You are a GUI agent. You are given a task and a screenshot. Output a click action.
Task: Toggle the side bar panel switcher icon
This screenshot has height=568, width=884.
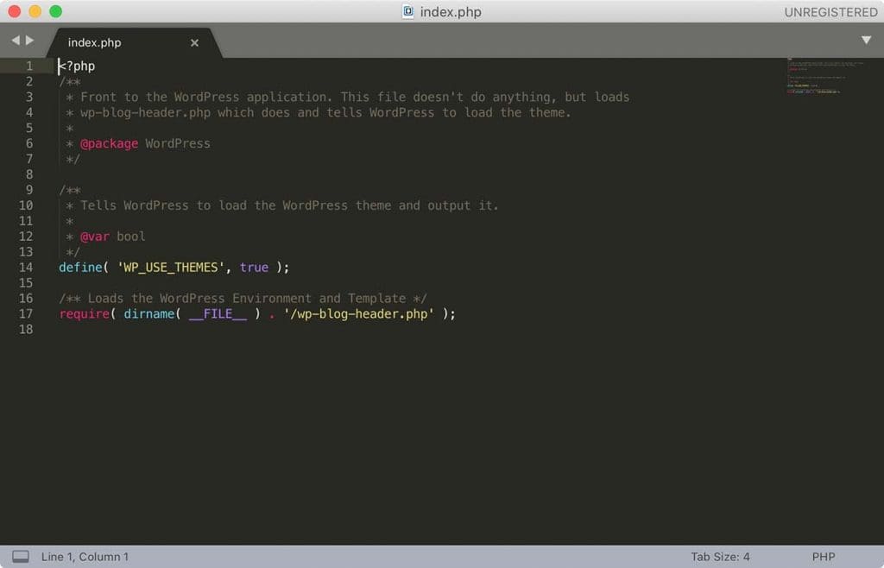click(x=21, y=557)
